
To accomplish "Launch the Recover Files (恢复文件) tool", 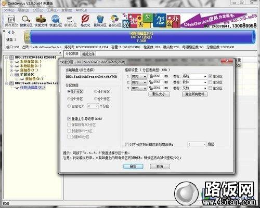I will click(x=41, y=21).
